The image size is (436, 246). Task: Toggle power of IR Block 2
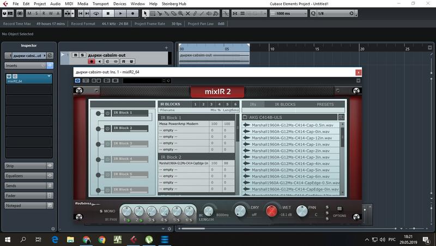click(x=107, y=128)
